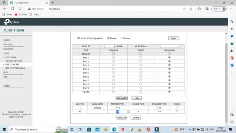Screen dimensions: 236x133
Task: Open Edge sidebar tools briefcase icon
Action: (x=232, y=44)
